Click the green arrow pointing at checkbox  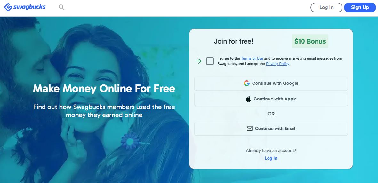[198, 61]
